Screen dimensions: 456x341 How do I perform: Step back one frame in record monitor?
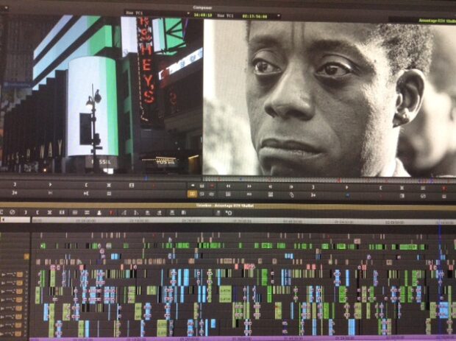point(270,186)
